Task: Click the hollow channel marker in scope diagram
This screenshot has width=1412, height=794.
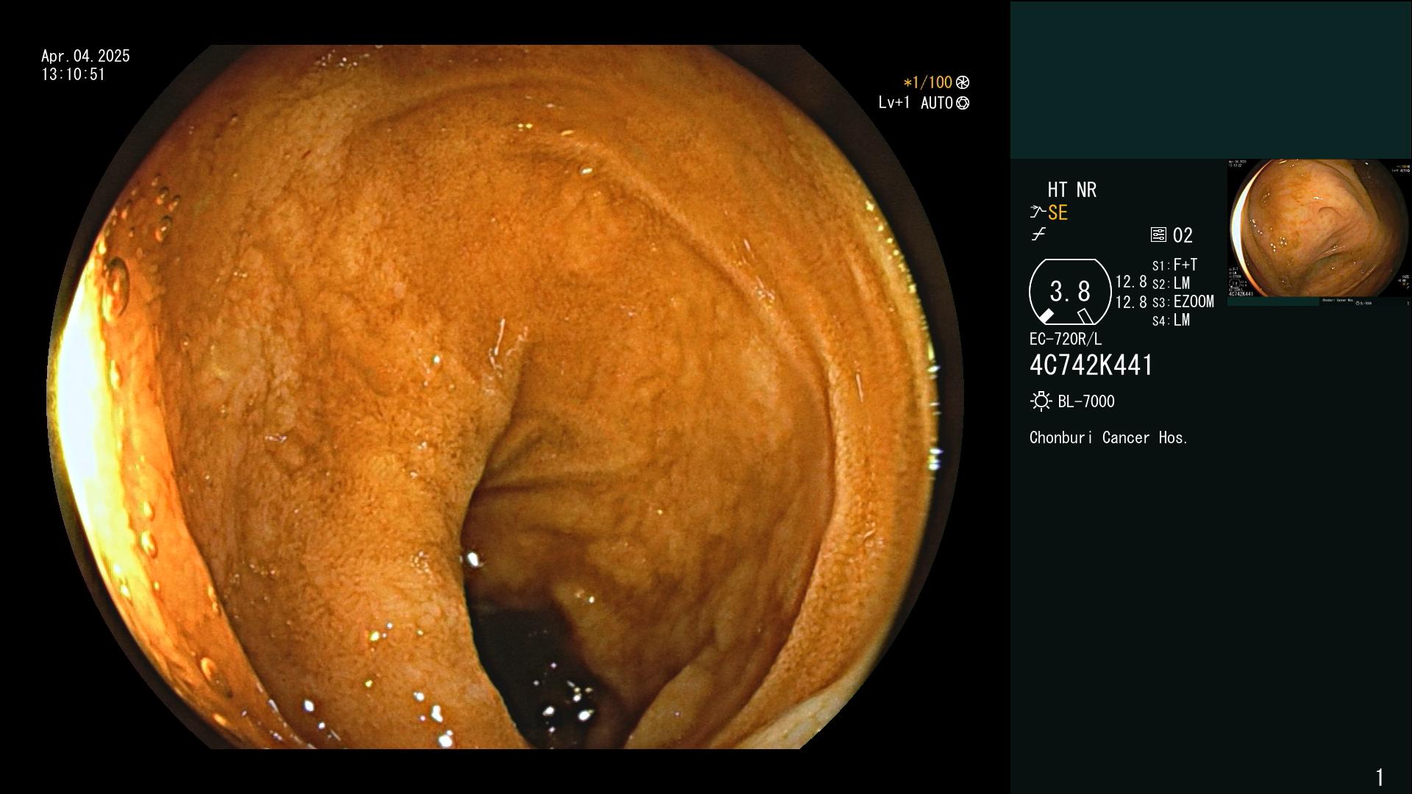Action: (1085, 316)
